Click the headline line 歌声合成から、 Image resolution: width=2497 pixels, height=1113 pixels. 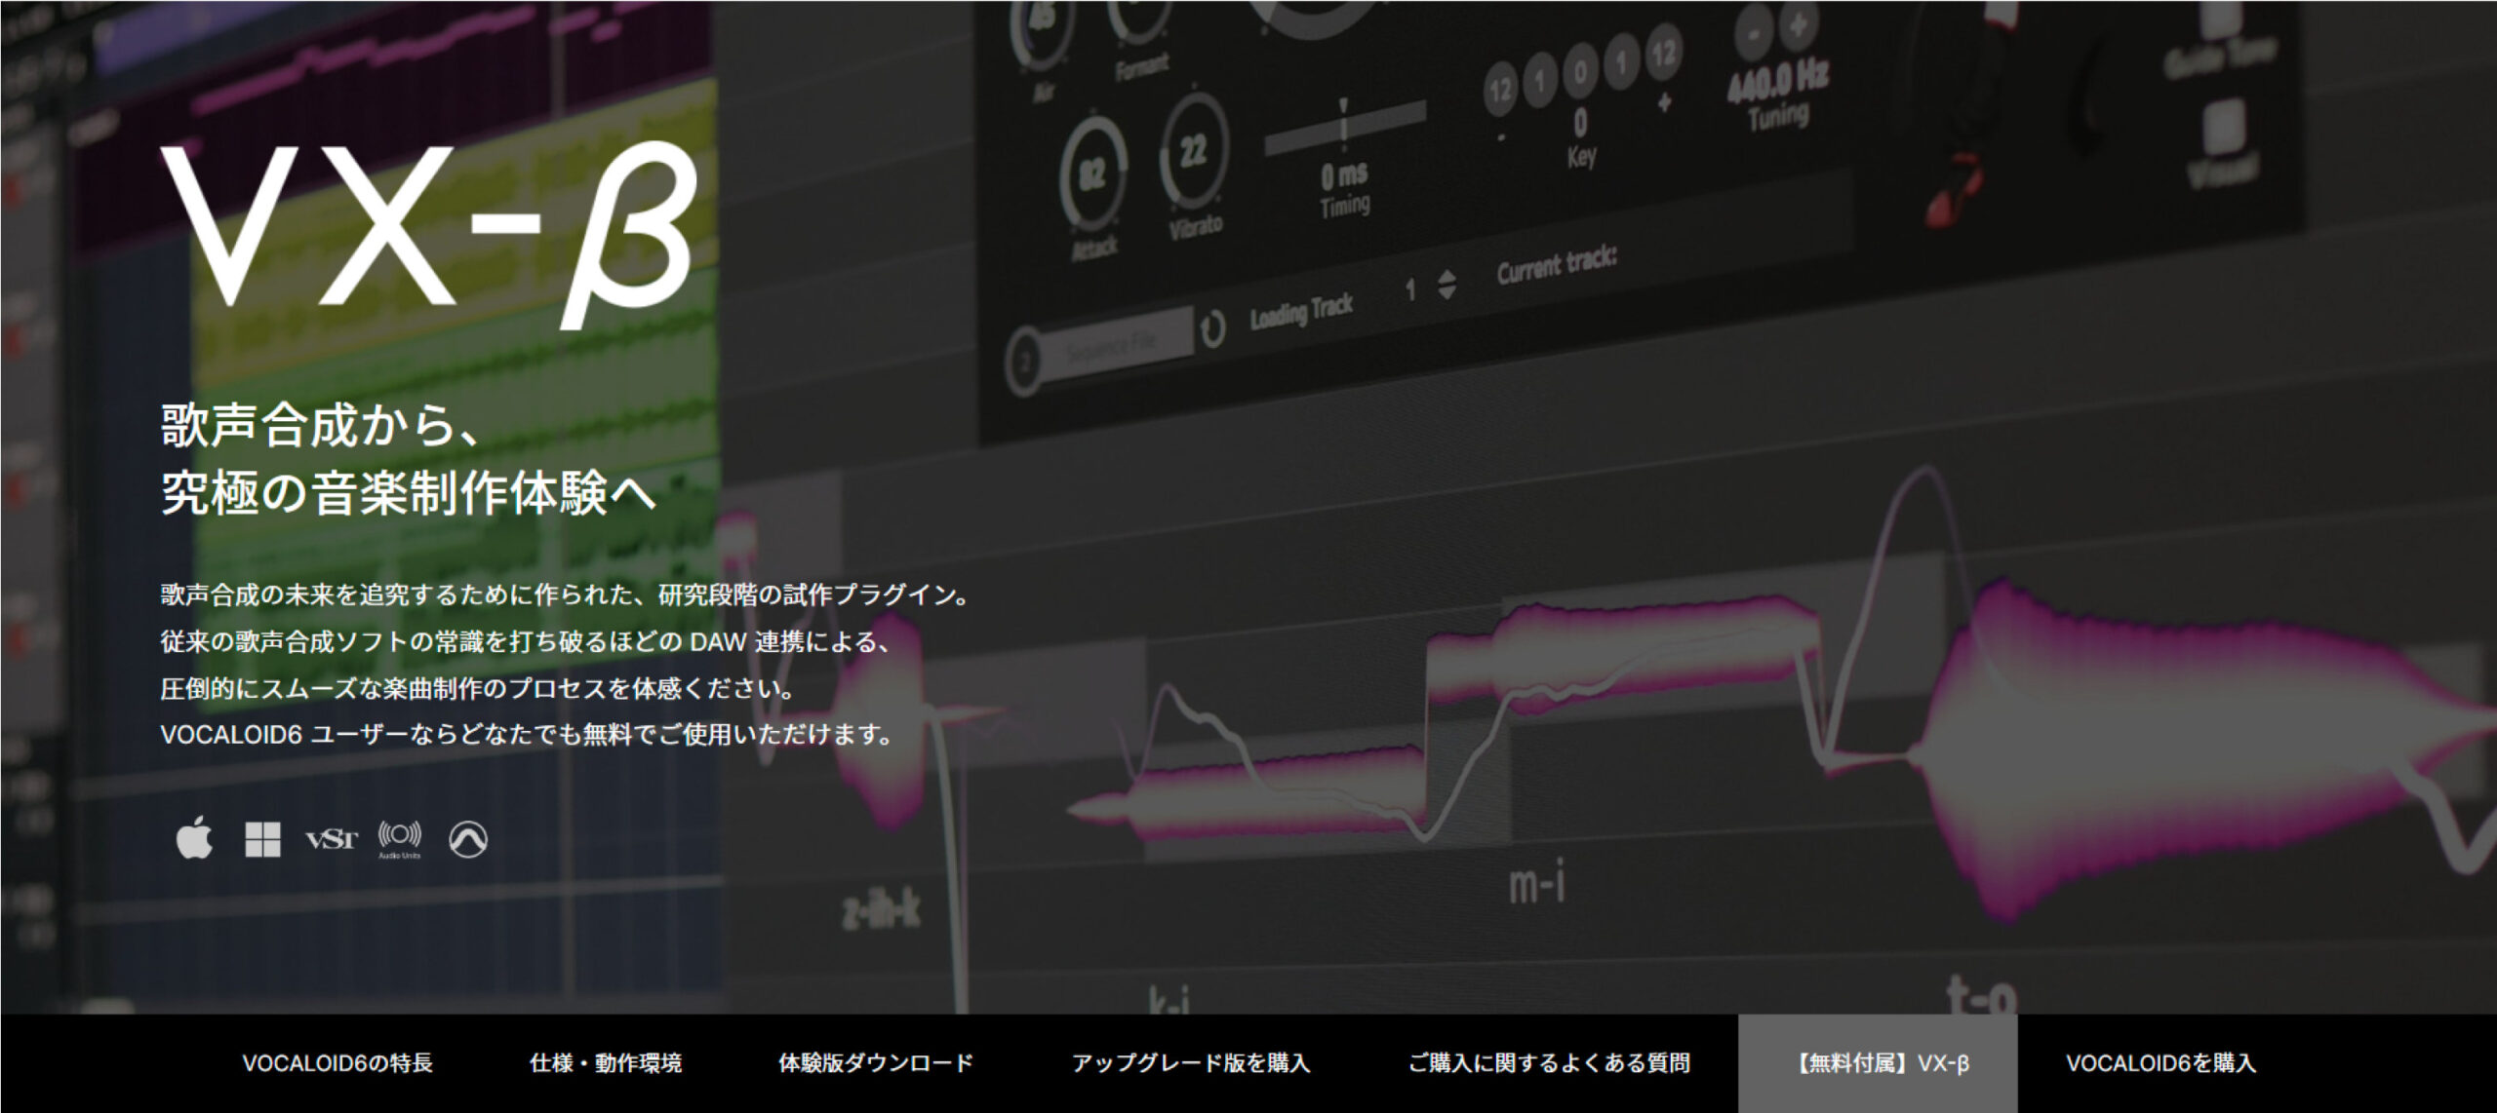click(x=321, y=425)
